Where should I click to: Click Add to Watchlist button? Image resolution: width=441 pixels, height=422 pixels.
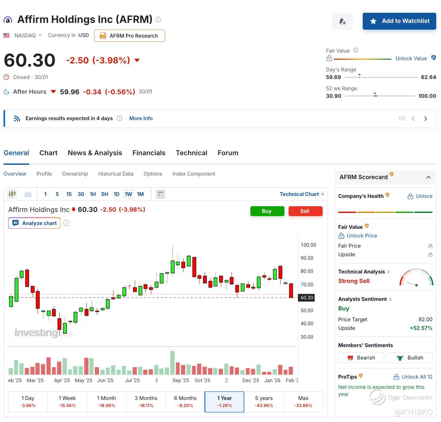pos(399,21)
